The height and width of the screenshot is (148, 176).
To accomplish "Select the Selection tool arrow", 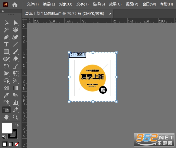I will tap(6, 23).
